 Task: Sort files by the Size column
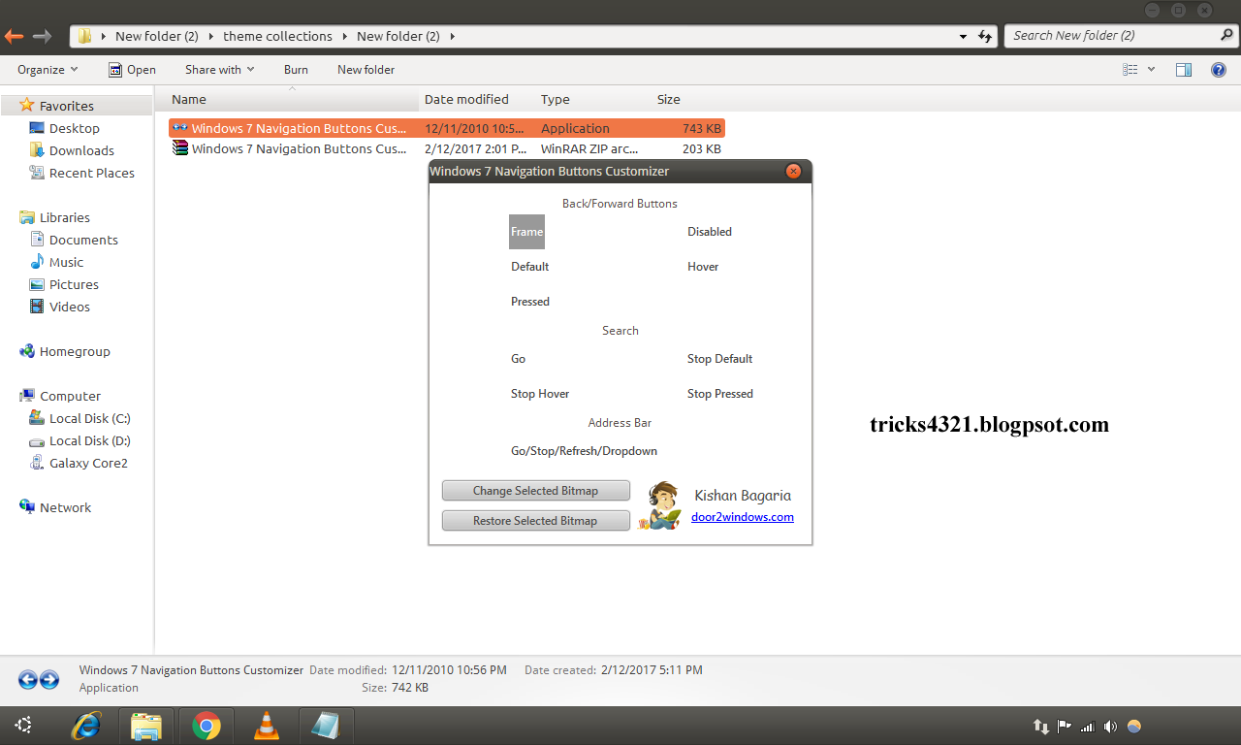pos(668,99)
